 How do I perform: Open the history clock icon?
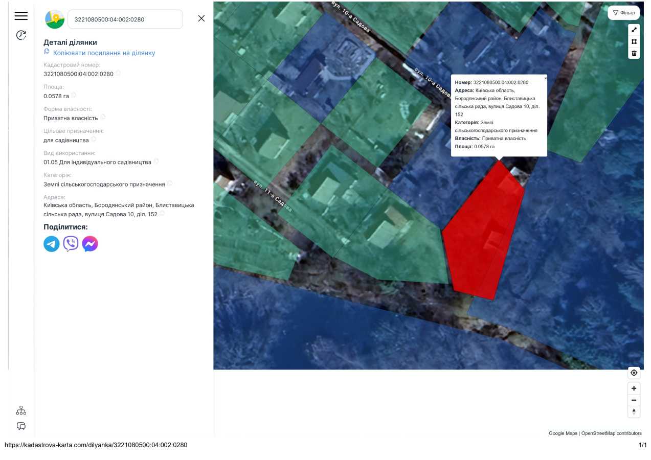21,35
